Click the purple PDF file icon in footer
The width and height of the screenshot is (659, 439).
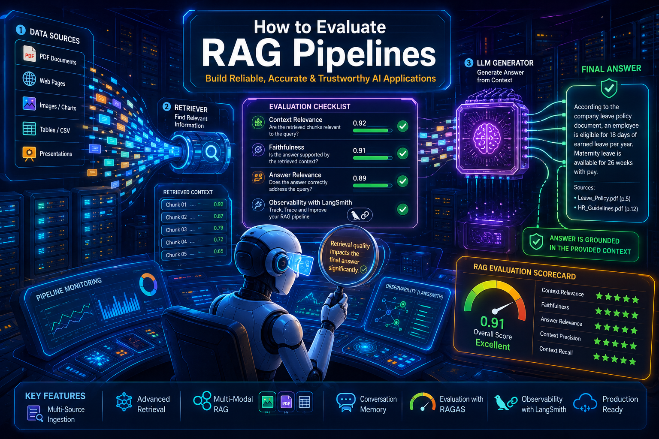click(x=286, y=402)
